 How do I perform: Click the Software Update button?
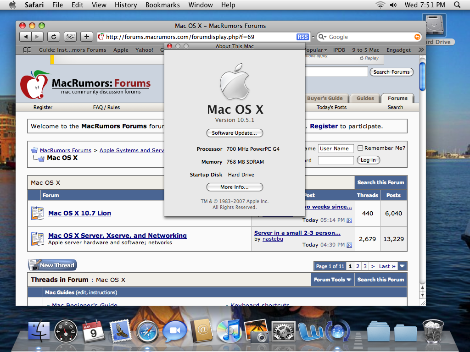click(235, 133)
